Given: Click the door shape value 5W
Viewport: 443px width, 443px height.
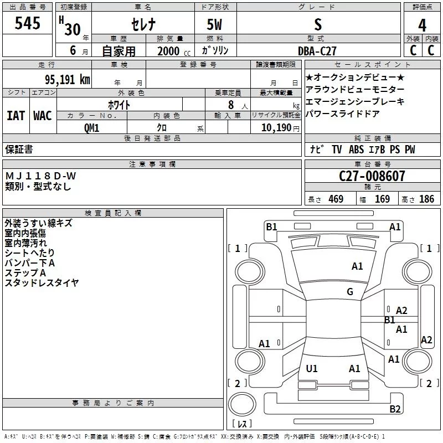Looking at the screenshot, I should pyautogui.click(x=215, y=24).
